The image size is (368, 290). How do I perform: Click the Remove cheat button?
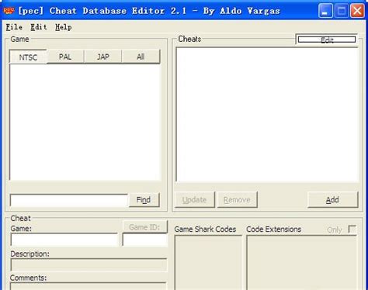click(237, 200)
